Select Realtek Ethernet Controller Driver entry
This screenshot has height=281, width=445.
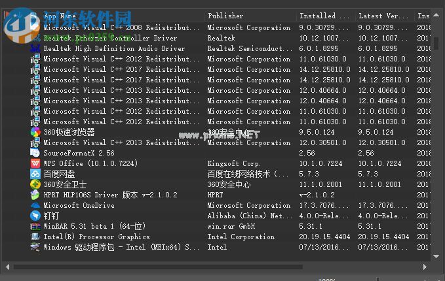pyautogui.click(x=110, y=38)
